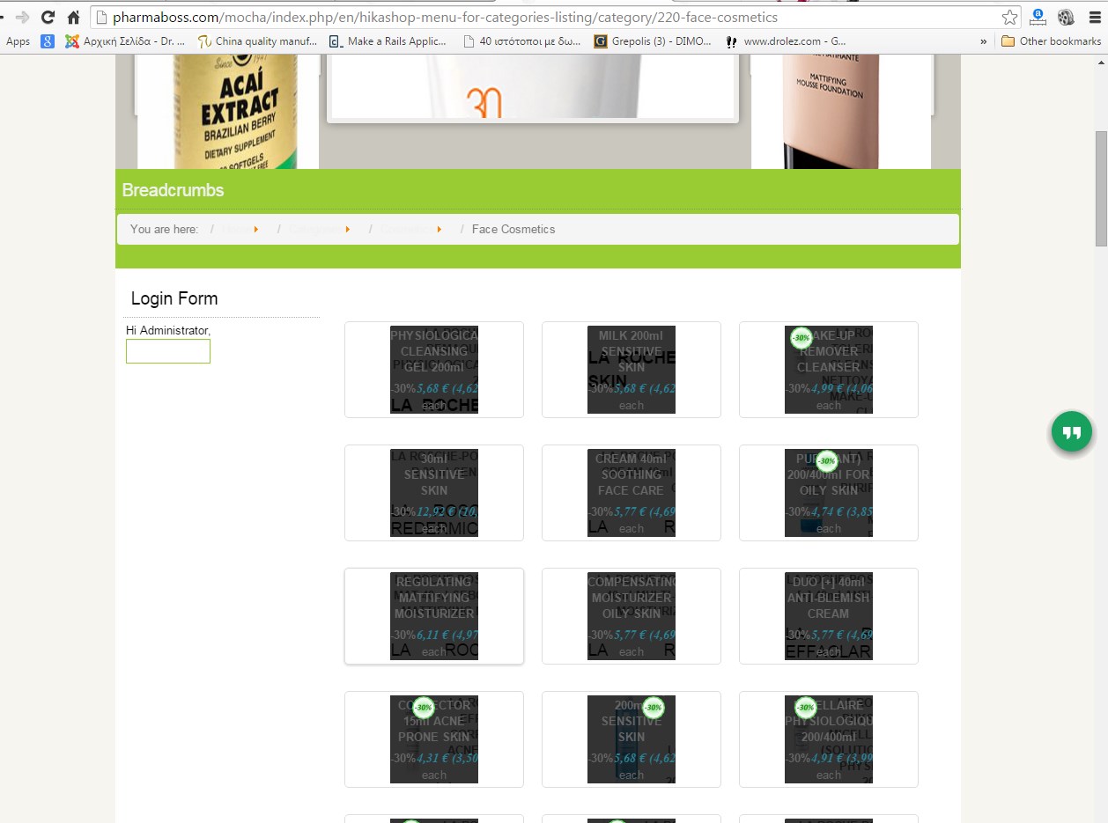This screenshot has width=1108, height=823.
Task: Click the center slideshow product image
Action: coord(533,86)
